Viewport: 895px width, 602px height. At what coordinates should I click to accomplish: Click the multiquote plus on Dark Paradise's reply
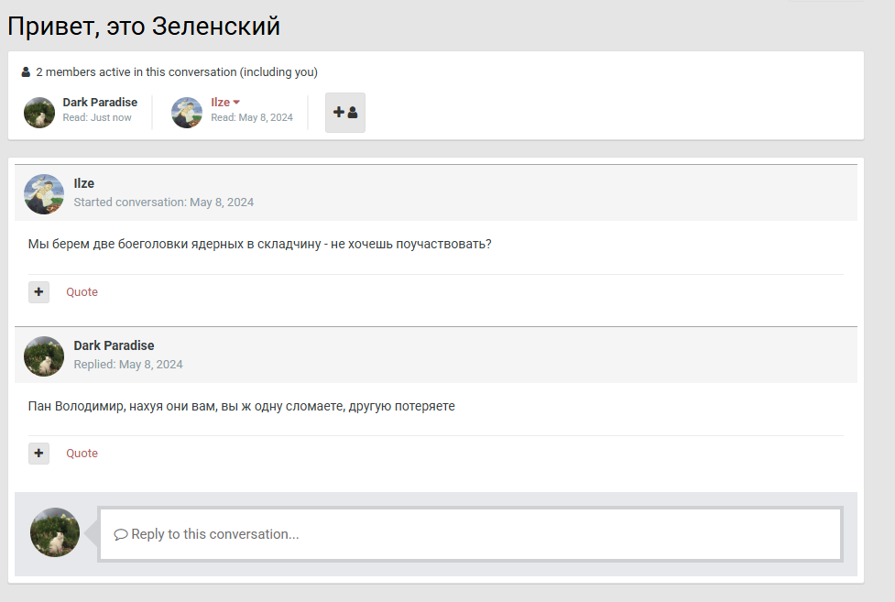click(x=38, y=454)
